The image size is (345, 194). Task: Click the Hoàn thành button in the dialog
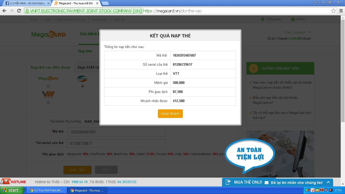click(x=170, y=114)
